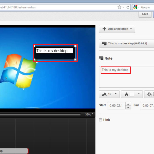Viewport: 154px width, 154px height.
Task: Click the bottom-left resize handle of annotation
Action: (34, 60)
